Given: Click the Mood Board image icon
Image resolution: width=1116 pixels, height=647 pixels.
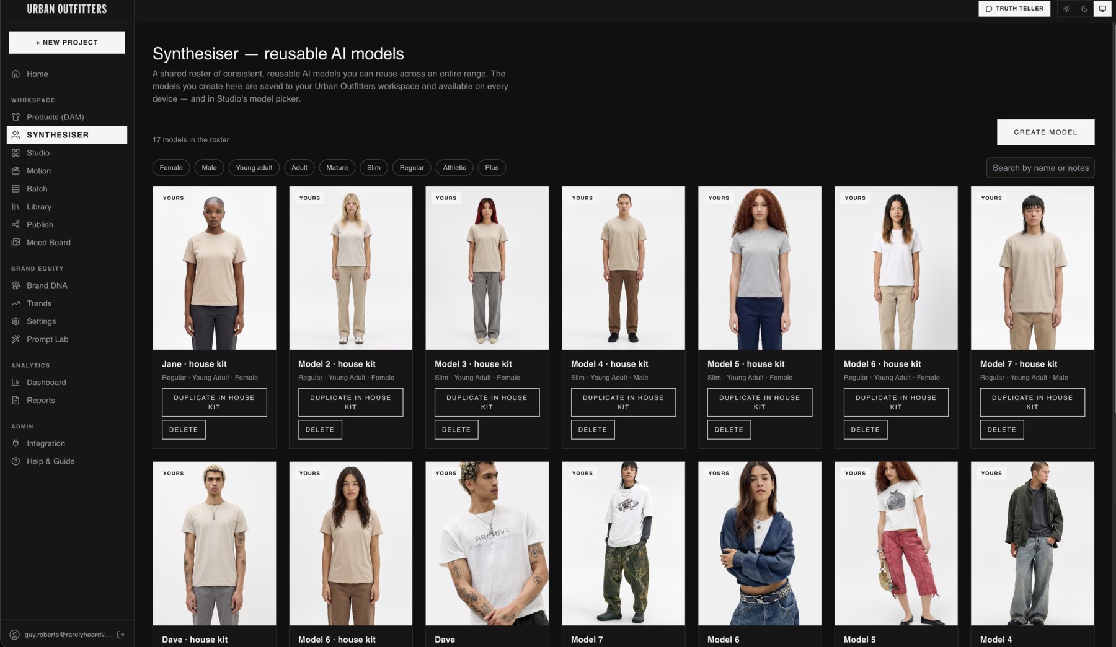Looking at the screenshot, I should point(15,243).
